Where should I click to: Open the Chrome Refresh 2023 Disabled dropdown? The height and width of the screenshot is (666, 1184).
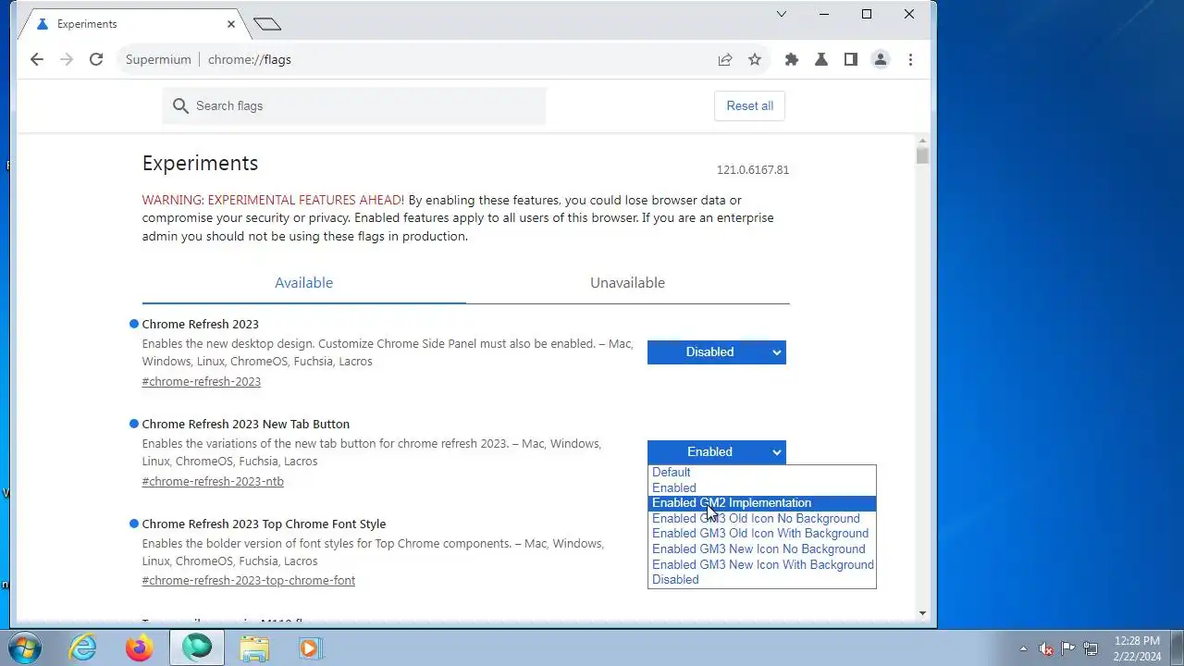(x=717, y=351)
